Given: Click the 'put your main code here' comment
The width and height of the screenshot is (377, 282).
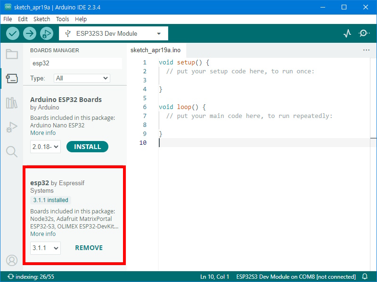Looking at the screenshot, I should coord(249,116).
